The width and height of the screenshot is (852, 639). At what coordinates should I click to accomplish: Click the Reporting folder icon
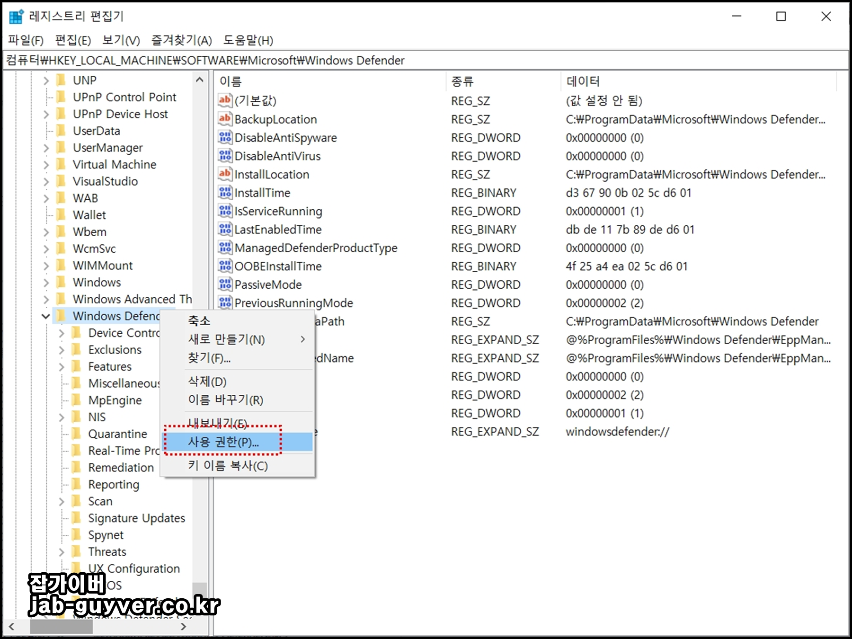(76, 484)
